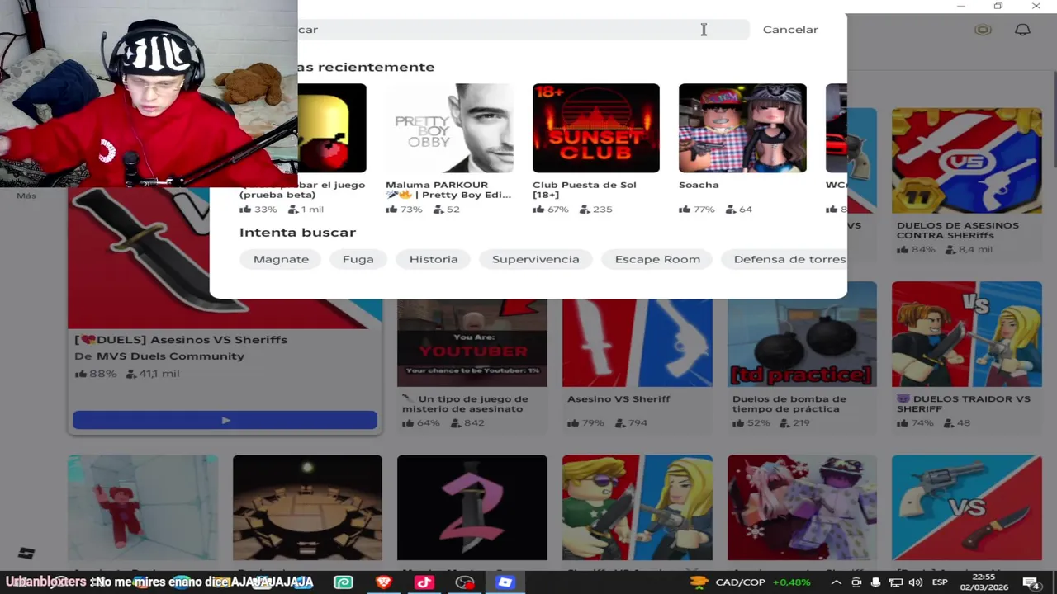Open the red character in room thumbnail
Image resolution: width=1057 pixels, height=594 pixels.
click(143, 507)
